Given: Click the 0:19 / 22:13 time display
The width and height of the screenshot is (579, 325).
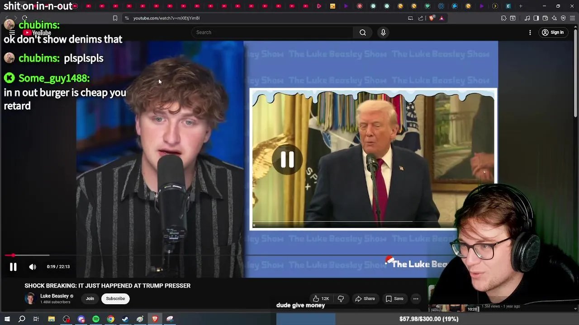Looking at the screenshot, I should tap(58, 267).
